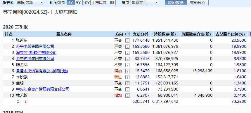Click the shareholder name 林艺玲
The image size is (251, 113).
tap(22, 96)
